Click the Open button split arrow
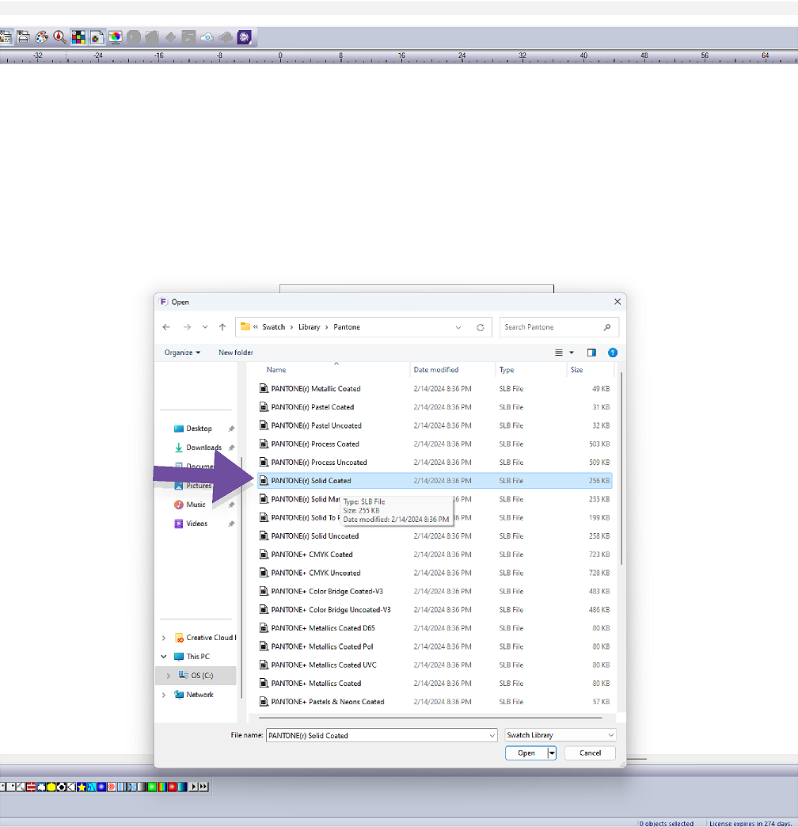Image resolution: width=798 pixels, height=827 pixels. coord(552,753)
